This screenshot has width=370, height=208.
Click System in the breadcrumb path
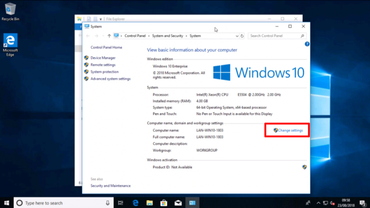click(x=195, y=36)
